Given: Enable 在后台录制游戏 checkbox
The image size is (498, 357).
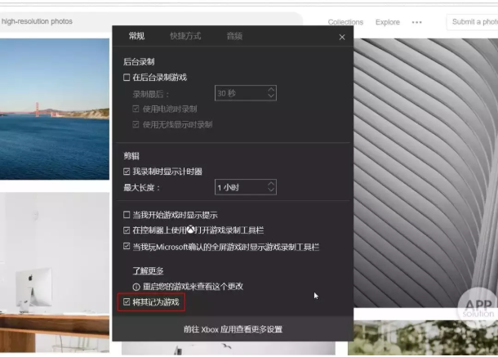Looking at the screenshot, I should [x=127, y=78].
